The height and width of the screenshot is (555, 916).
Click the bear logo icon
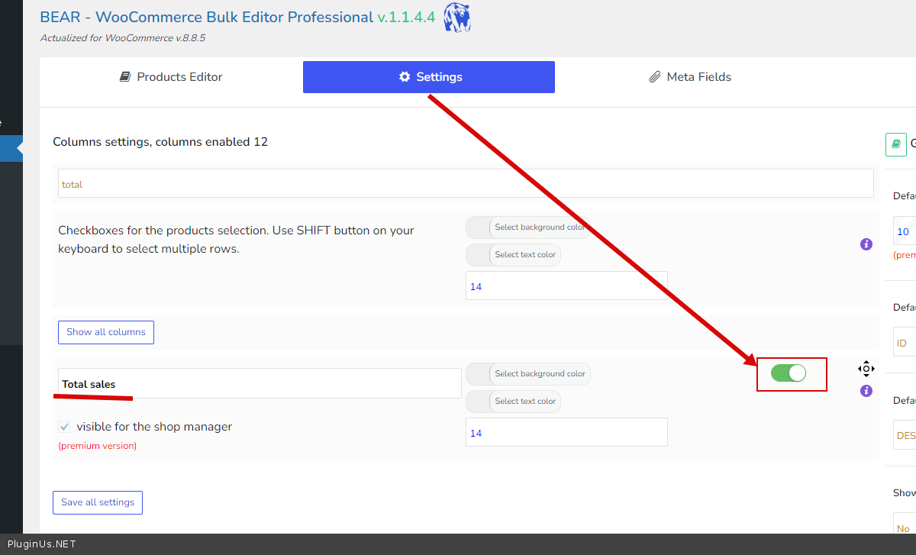[x=457, y=17]
